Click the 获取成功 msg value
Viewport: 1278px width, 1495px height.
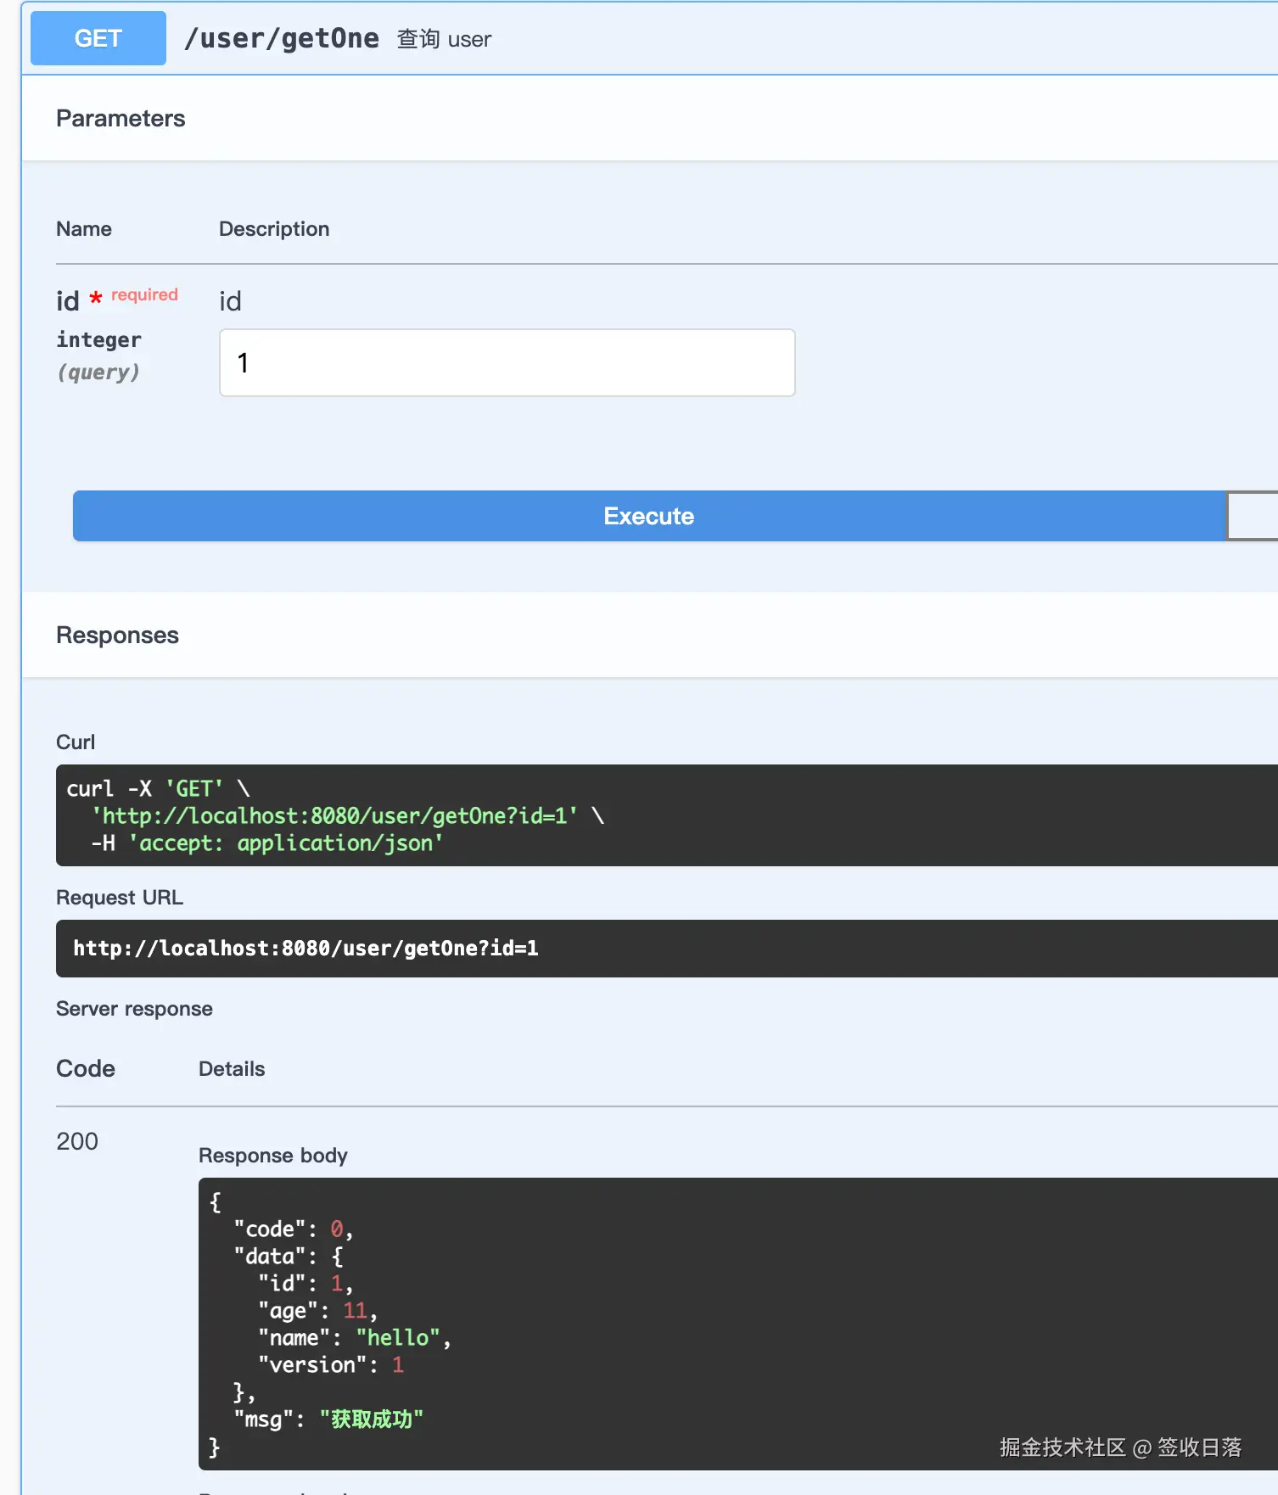pyautogui.click(x=371, y=1419)
